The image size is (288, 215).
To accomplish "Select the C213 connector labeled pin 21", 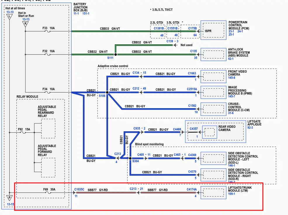I will tap(133, 189).
